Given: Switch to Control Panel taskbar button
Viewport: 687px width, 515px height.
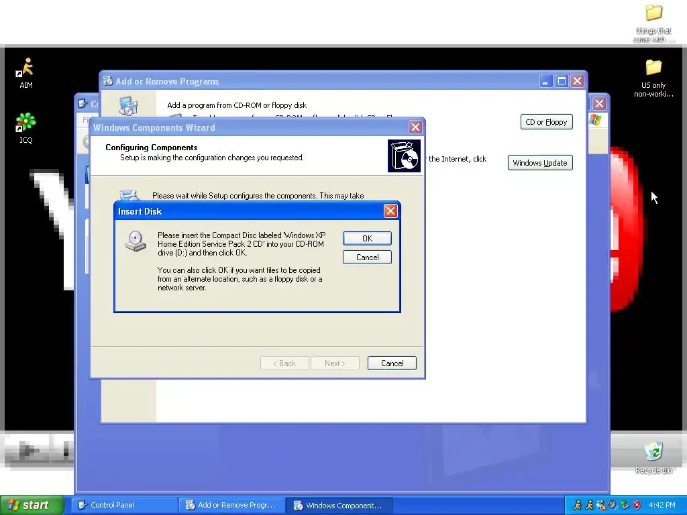Looking at the screenshot, I should click(x=124, y=505).
